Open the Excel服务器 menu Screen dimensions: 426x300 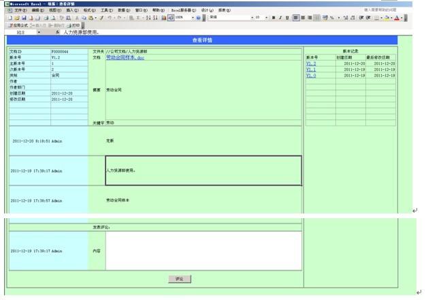(183, 10)
